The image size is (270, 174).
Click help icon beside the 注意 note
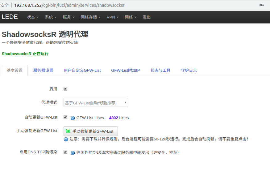(66, 139)
